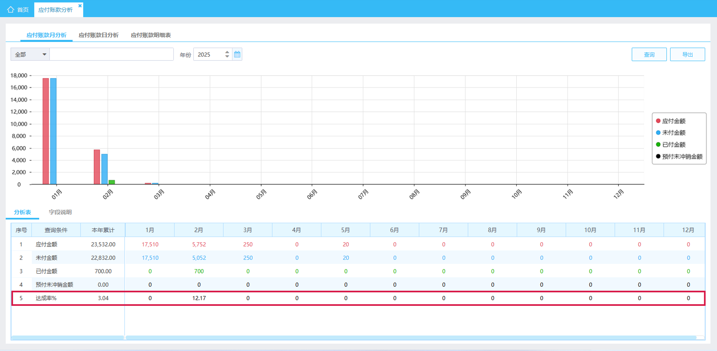This screenshot has height=351, width=717.
Task: Click the 达成率% row label
Action: pyautogui.click(x=46, y=298)
